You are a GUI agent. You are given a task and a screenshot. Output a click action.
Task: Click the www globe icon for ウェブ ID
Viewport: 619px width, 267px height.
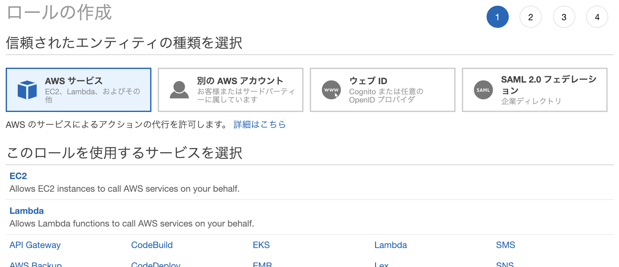pos(331,90)
